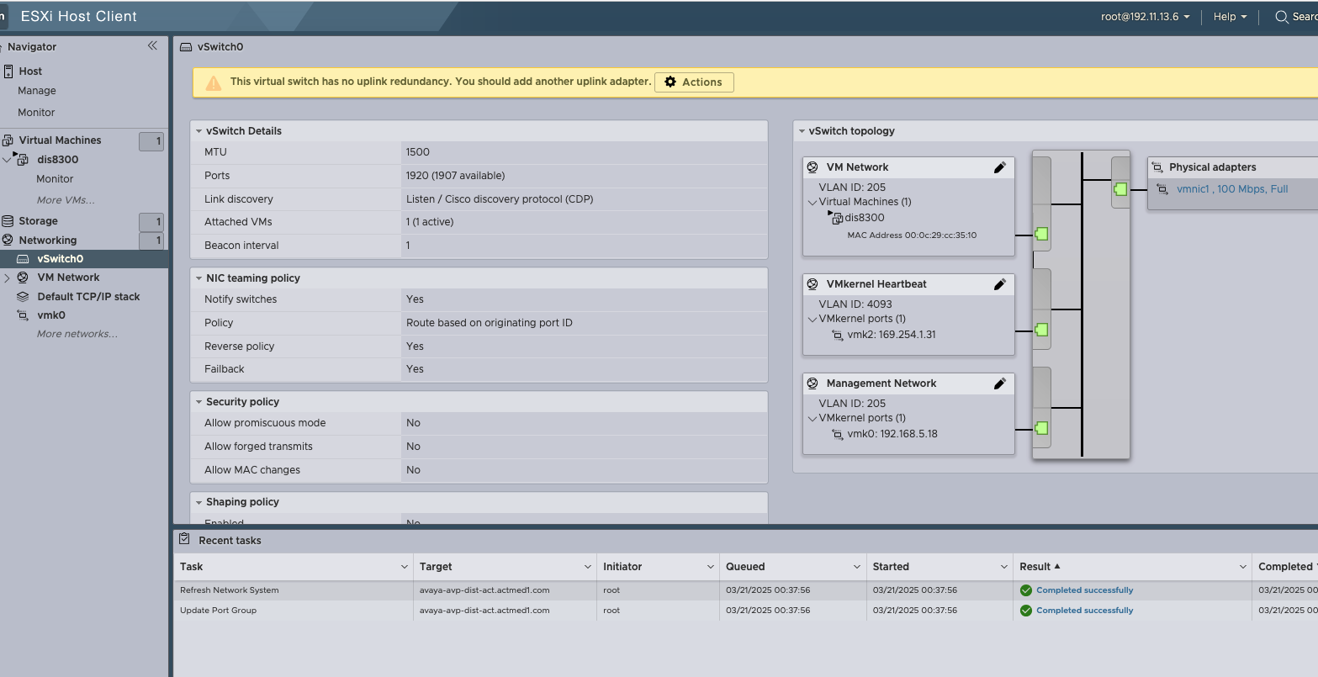Click the warning triangle in the banner
The height and width of the screenshot is (677, 1318).
214,82
